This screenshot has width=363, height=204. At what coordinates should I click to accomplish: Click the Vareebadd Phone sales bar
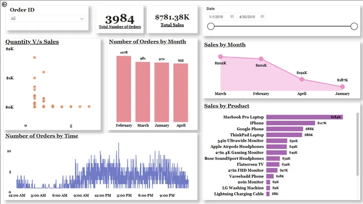[270, 176]
